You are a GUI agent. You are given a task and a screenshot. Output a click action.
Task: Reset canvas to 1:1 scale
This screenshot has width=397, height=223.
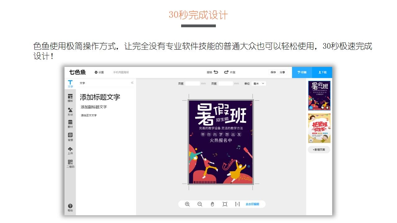[x=237, y=204]
